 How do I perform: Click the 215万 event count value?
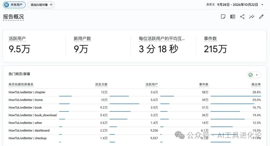[215, 49]
